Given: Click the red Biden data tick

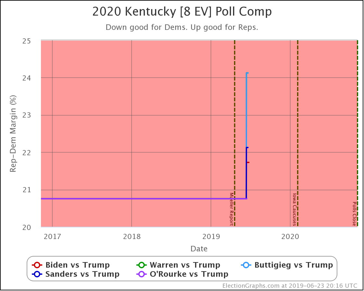Looking at the screenshot, I should pos(248,162).
